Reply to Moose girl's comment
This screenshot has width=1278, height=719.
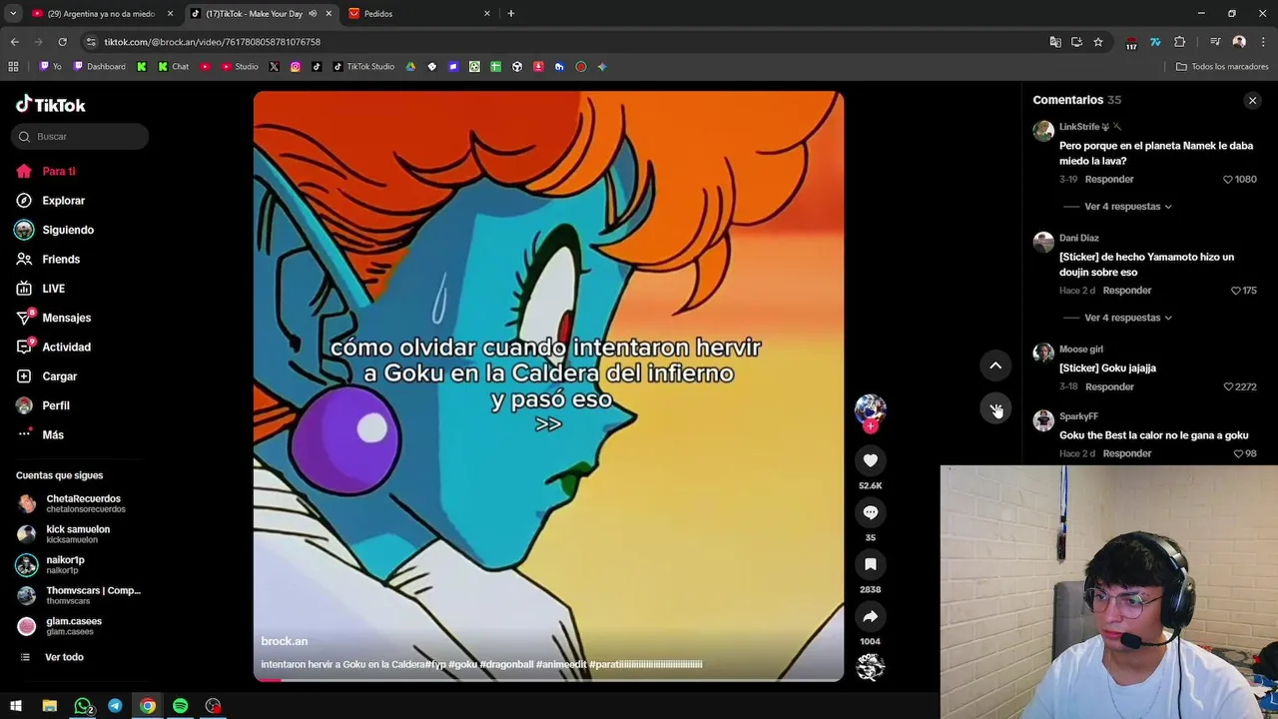(x=1109, y=386)
